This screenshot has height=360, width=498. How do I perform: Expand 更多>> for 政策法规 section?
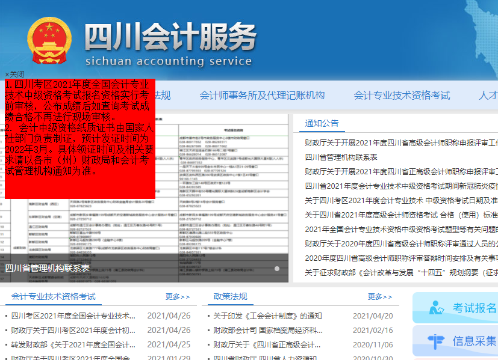[x=380, y=297]
